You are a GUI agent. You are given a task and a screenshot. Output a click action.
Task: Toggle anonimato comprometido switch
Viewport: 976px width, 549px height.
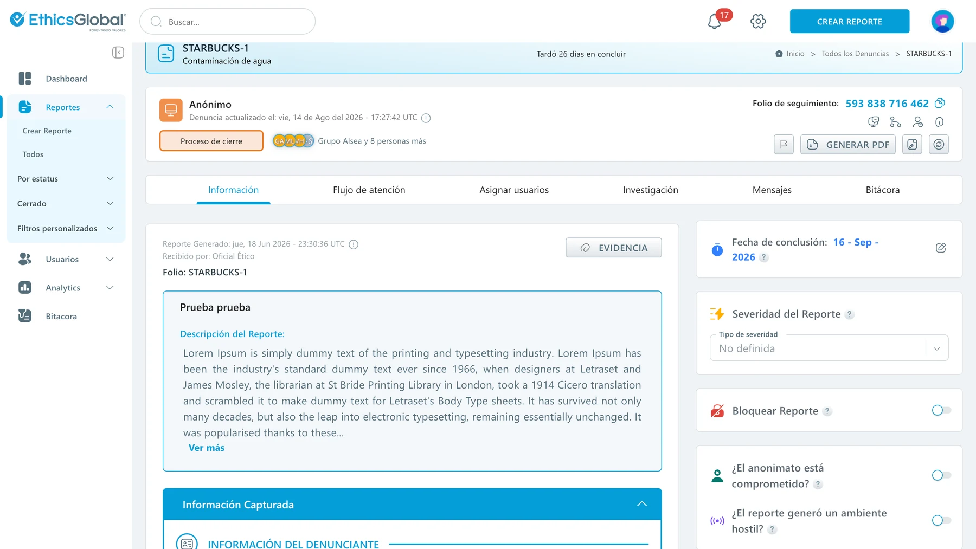coord(941,475)
